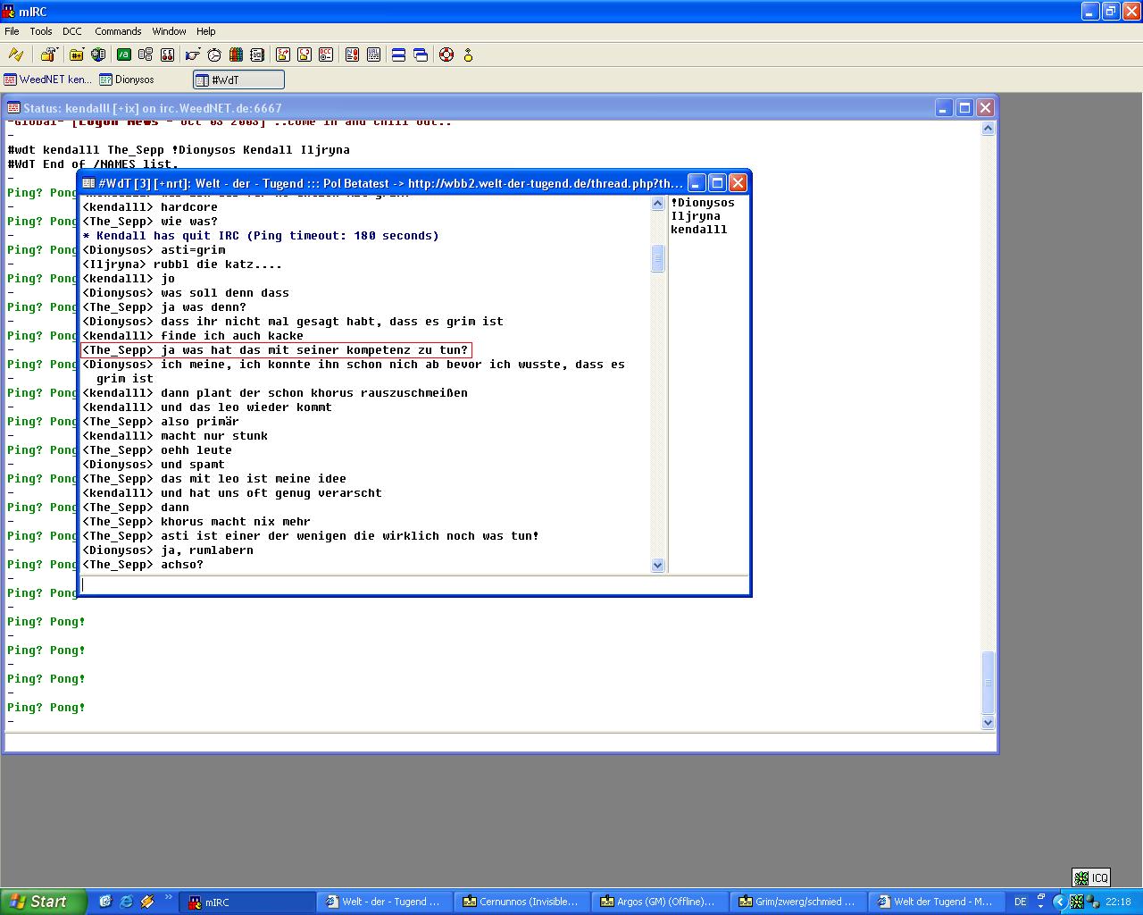Click the Connect lightning bolt icon
Screen dimensions: 1143x915
pyautogui.click(x=15, y=55)
